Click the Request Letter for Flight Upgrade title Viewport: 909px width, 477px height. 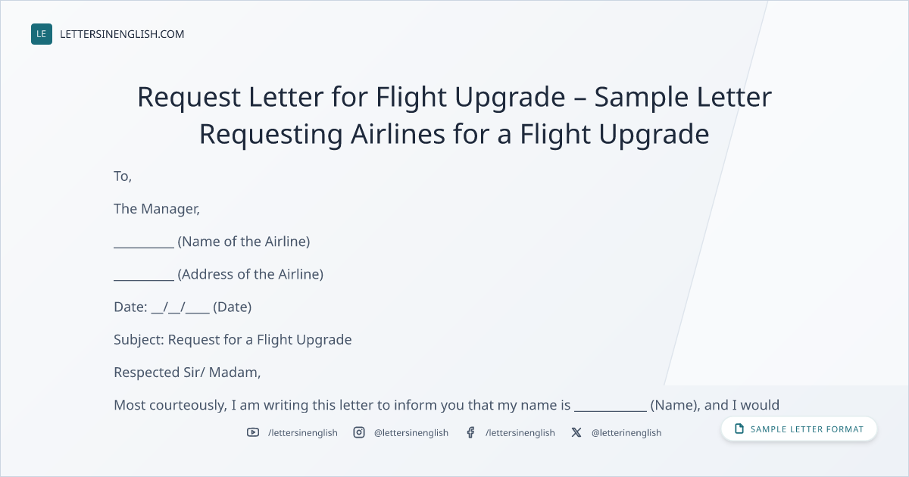[x=454, y=116]
